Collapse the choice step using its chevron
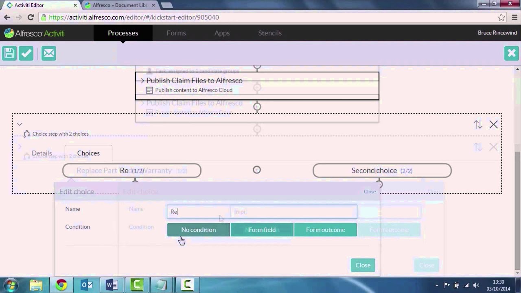Viewport: 521px width, 293px height. coord(20,124)
